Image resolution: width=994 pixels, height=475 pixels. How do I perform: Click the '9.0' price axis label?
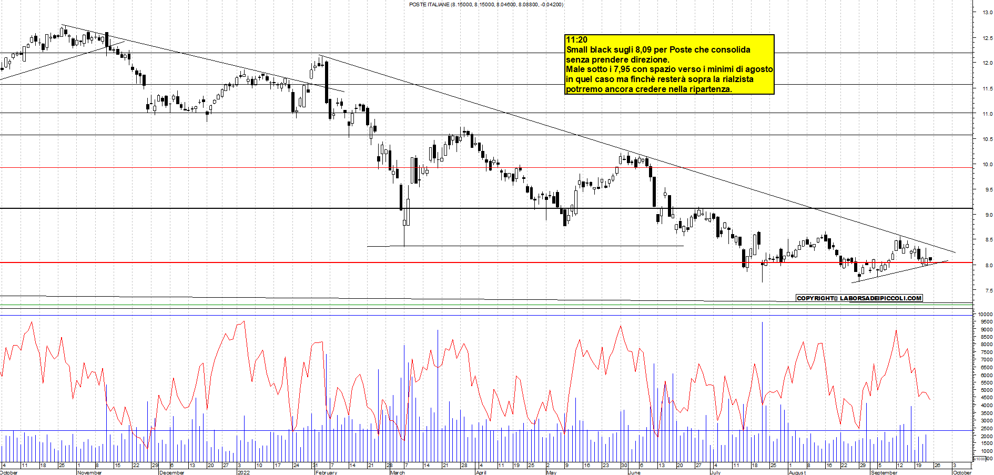tap(989, 215)
